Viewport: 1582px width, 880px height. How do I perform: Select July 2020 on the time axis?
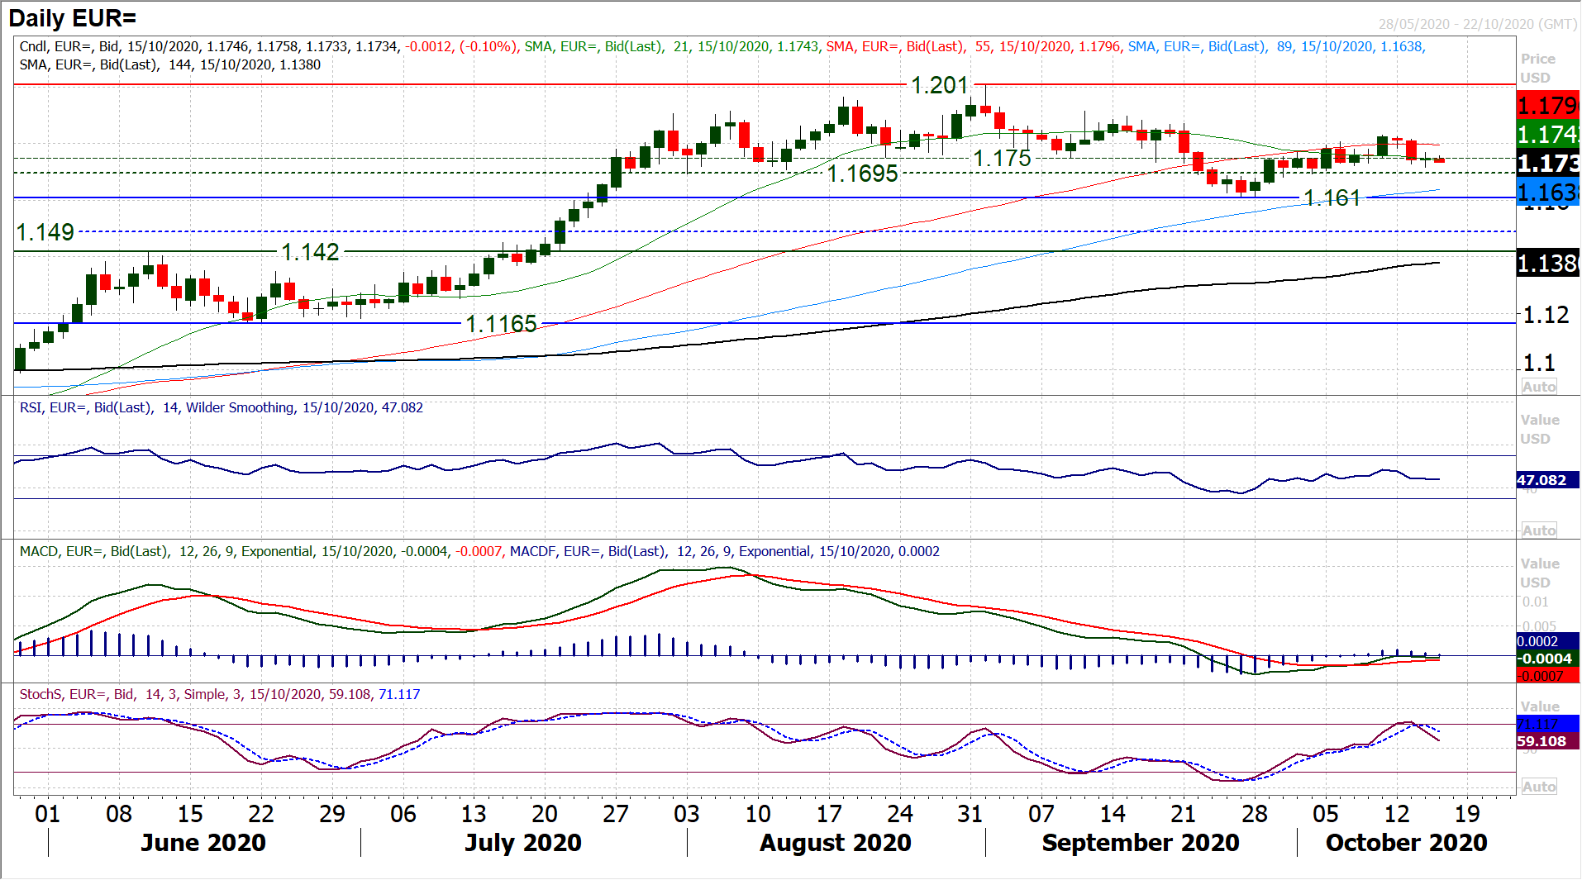[522, 843]
